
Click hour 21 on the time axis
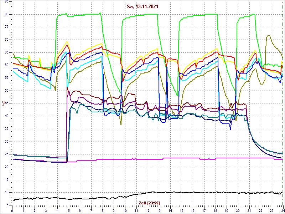coord(249,210)
